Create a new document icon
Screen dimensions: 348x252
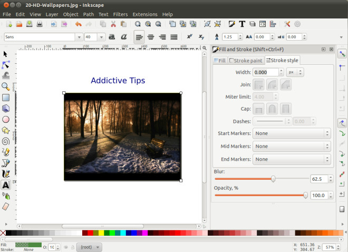[x=9, y=24]
